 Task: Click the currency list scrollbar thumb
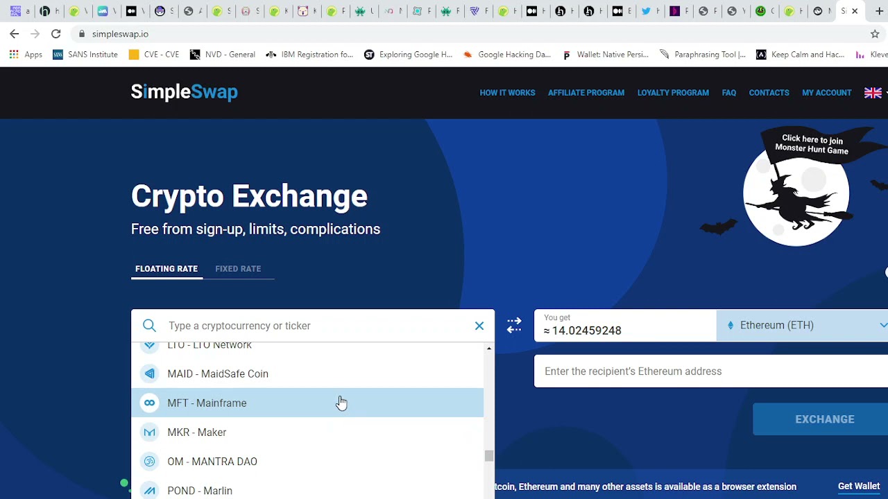point(489,455)
